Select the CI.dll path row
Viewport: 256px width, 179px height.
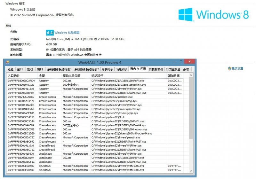click(x=108, y=117)
